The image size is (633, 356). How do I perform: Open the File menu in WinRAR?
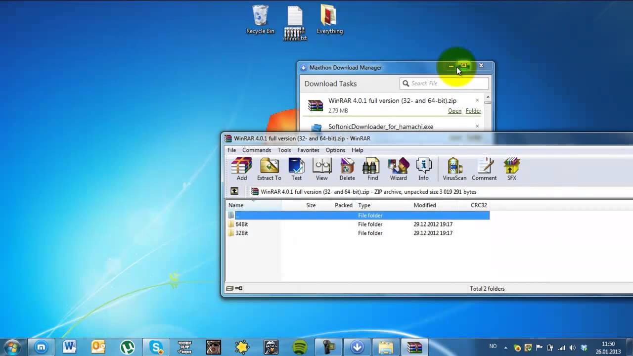pos(231,150)
